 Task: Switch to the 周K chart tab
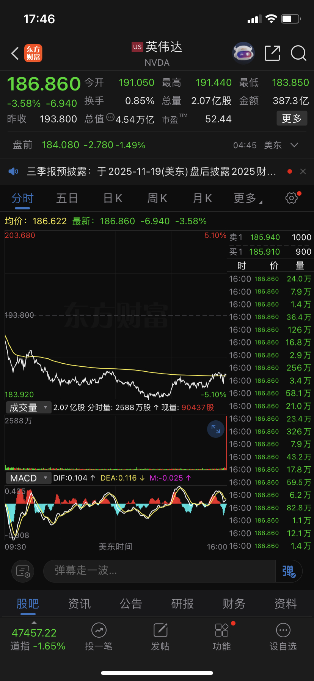click(157, 198)
